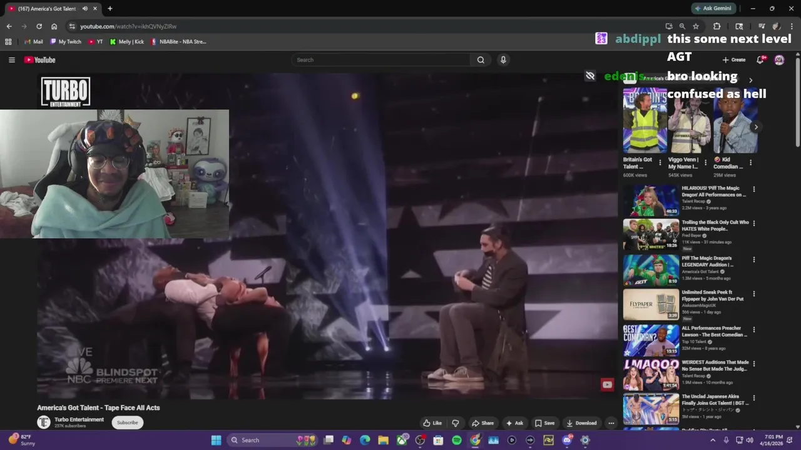Viewport: 801px width, 450px height.
Task: Open the Flypaper Sneak Peek thumbnail
Action: pos(651,304)
